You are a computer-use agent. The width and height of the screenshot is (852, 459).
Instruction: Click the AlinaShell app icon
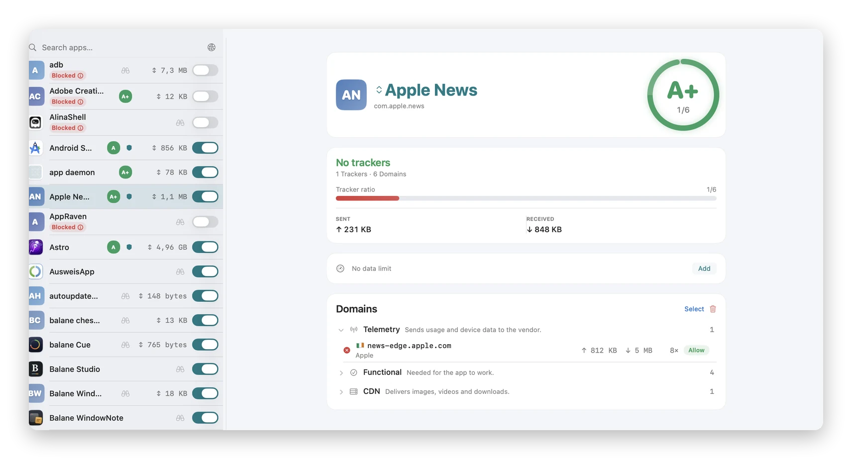36,122
